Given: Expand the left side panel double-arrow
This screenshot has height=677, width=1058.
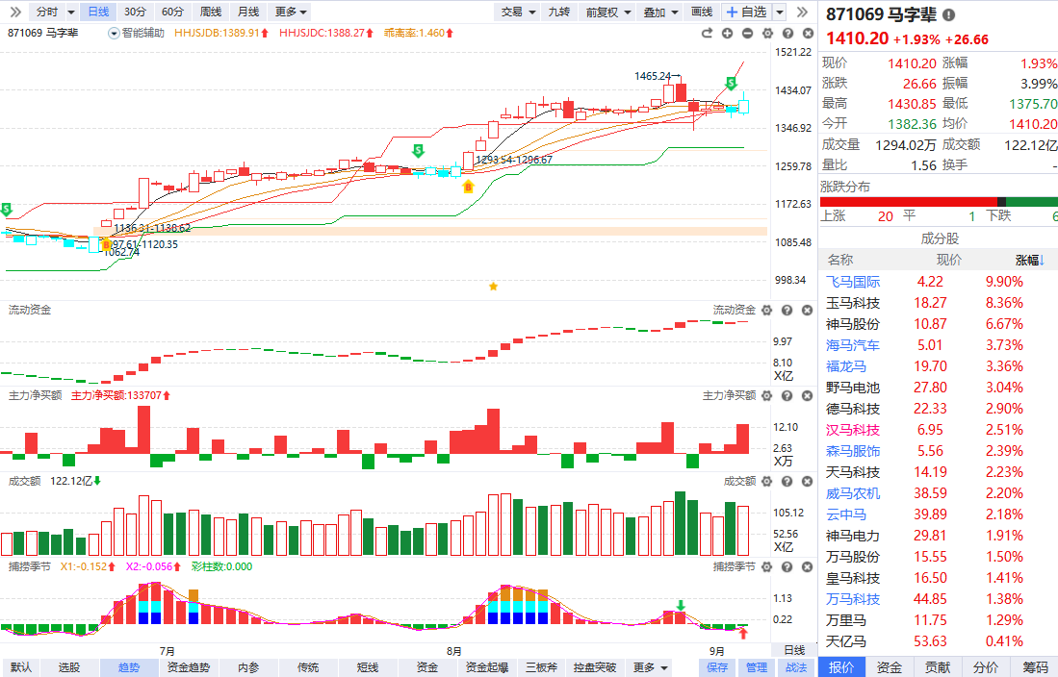Looking at the screenshot, I should click(14, 12).
